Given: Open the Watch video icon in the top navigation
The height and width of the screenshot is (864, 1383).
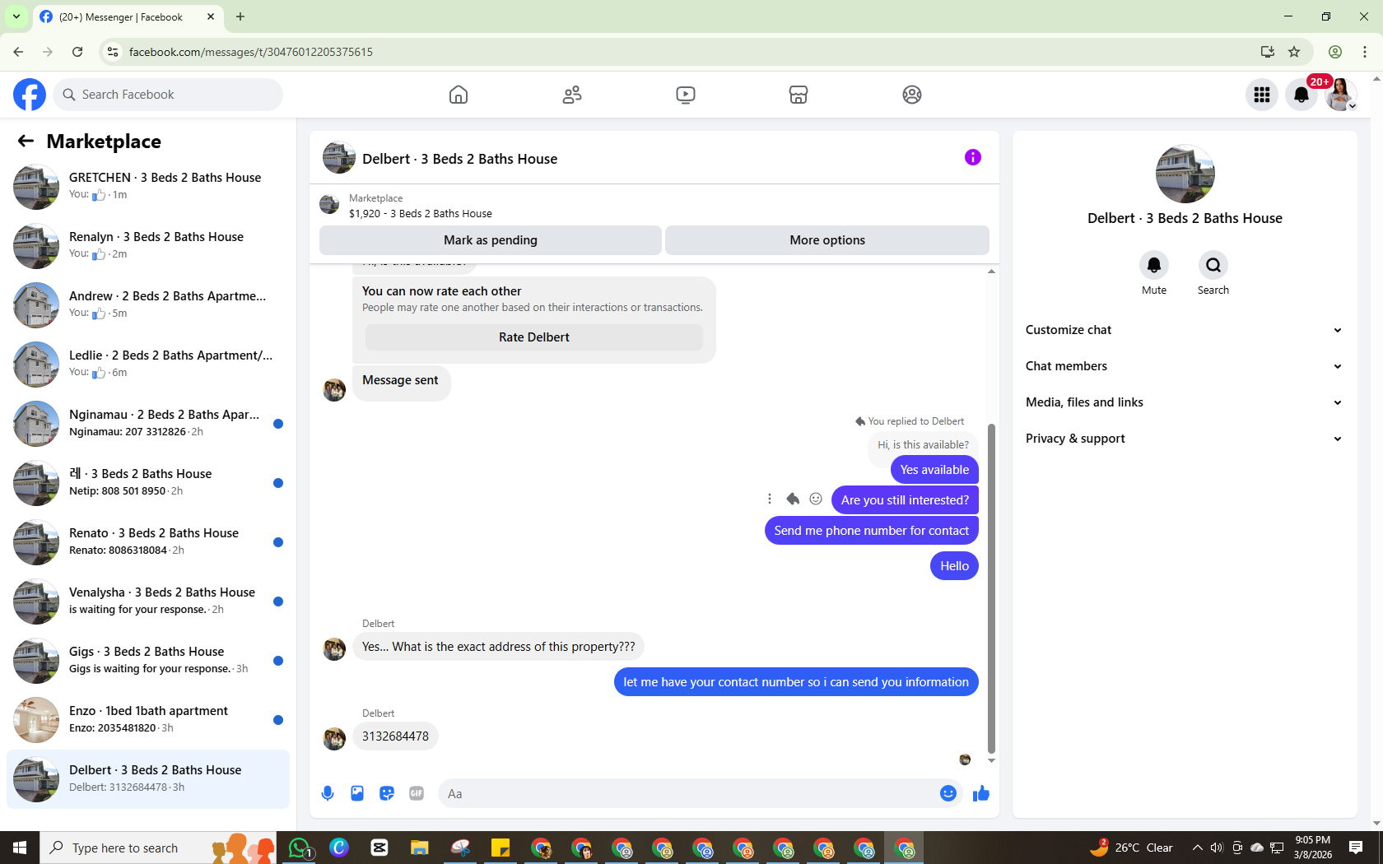Looking at the screenshot, I should (x=685, y=95).
